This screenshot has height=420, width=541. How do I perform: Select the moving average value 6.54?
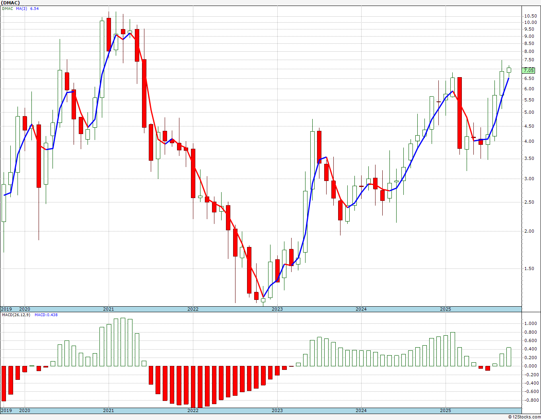[35, 8]
